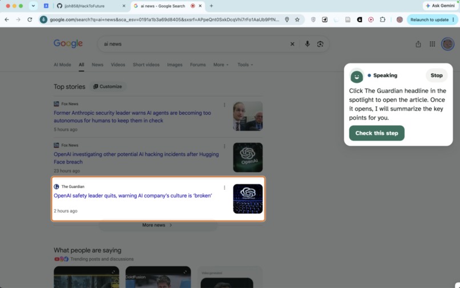
Task: Start voice search with the microphone icon
Action: (307, 44)
